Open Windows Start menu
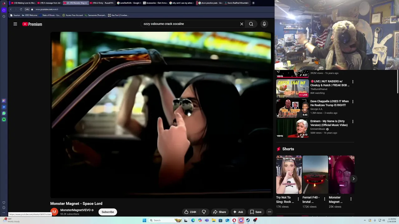This screenshot has width=399, height=224. tap(144, 220)
